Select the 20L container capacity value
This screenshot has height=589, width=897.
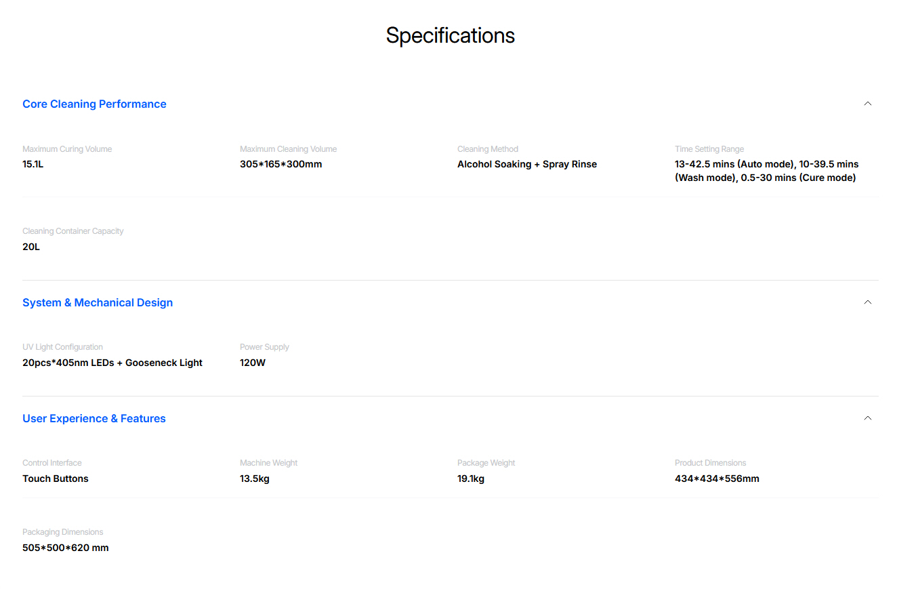[x=31, y=247]
